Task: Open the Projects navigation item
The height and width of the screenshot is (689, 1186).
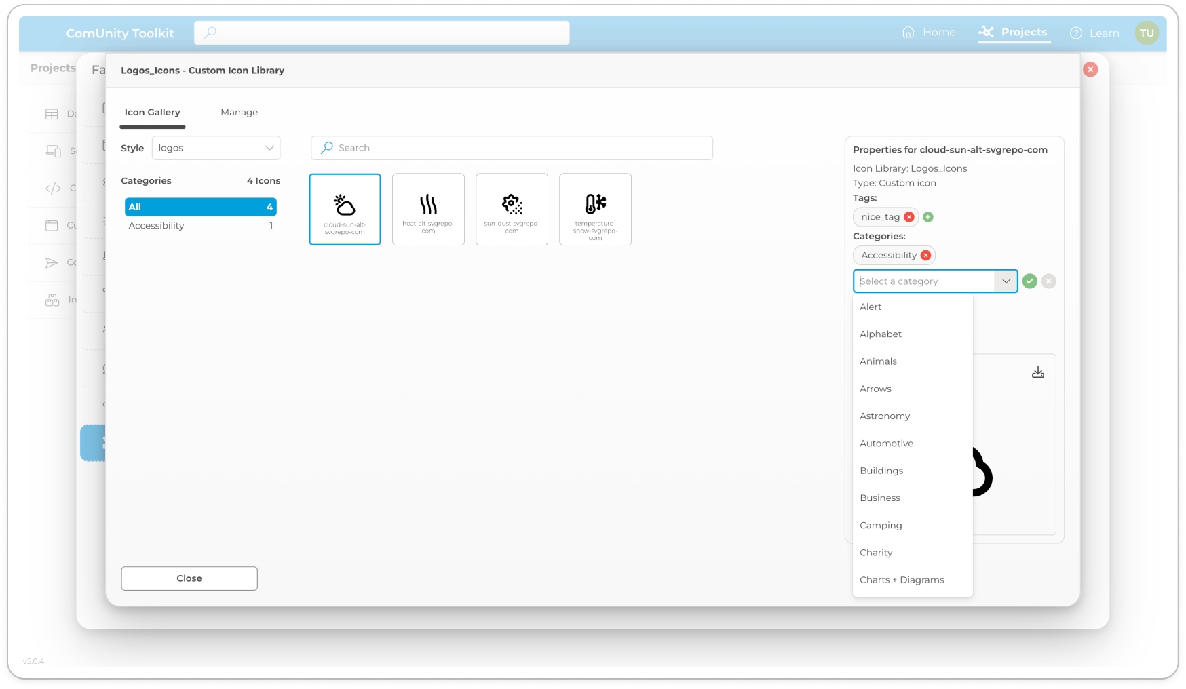Action: point(1014,33)
